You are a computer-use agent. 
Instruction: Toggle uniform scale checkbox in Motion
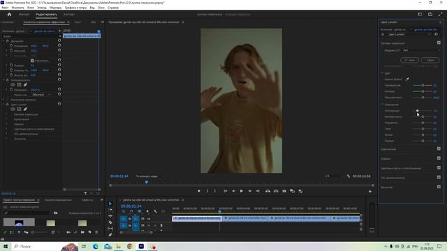point(32,61)
